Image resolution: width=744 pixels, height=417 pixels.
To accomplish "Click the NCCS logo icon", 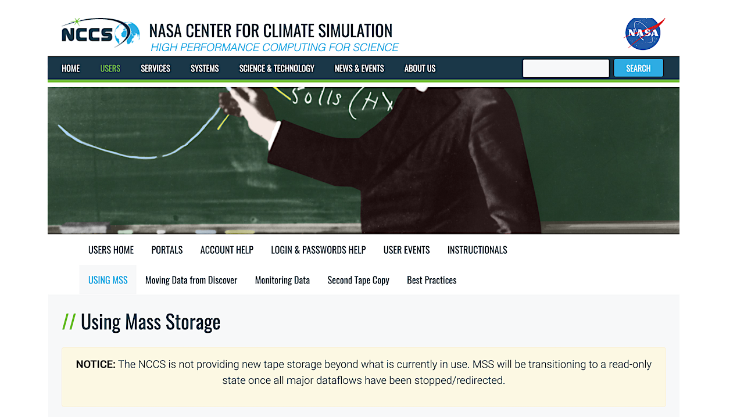I will click(101, 33).
